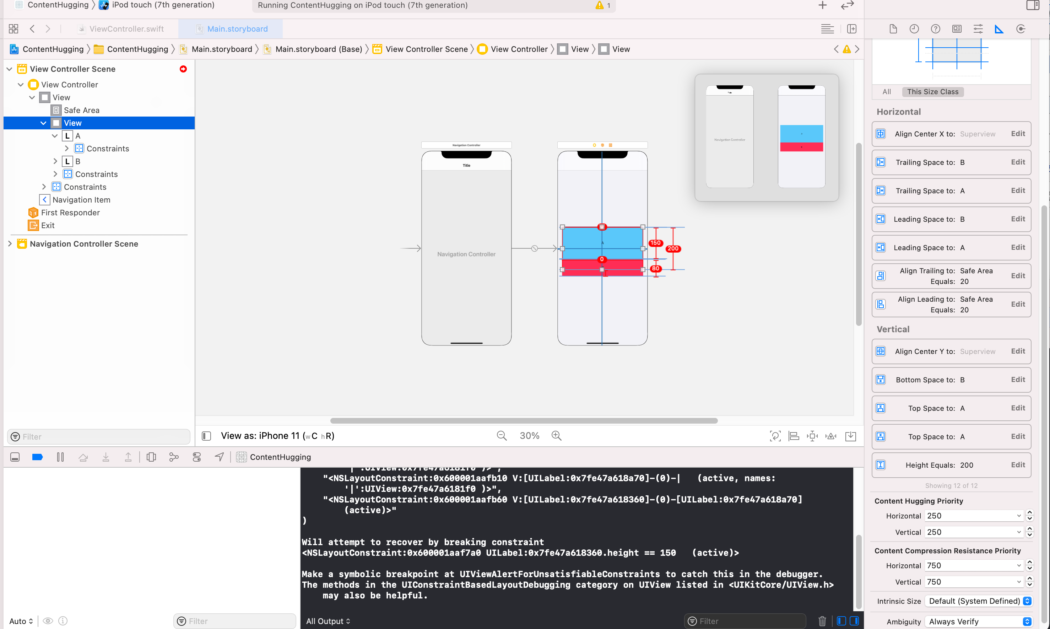
Task: Increment the Horizontal Content Hugging priority stepper
Action: tap(1029, 512)
